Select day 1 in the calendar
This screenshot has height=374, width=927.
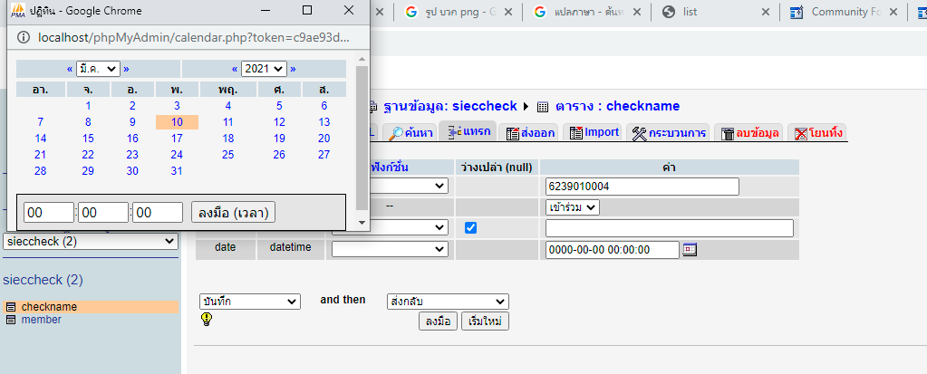(88, 106)
